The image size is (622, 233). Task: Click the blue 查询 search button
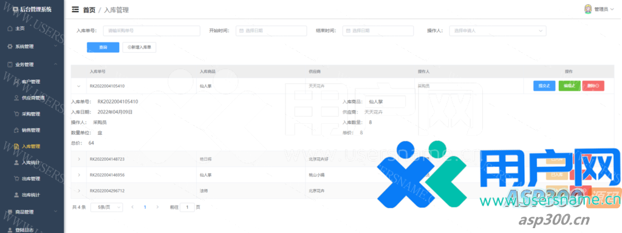coord(103,47)
